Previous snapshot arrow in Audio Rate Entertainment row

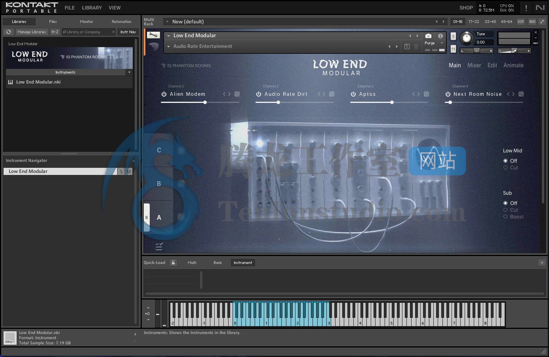(x=389, y=46)
